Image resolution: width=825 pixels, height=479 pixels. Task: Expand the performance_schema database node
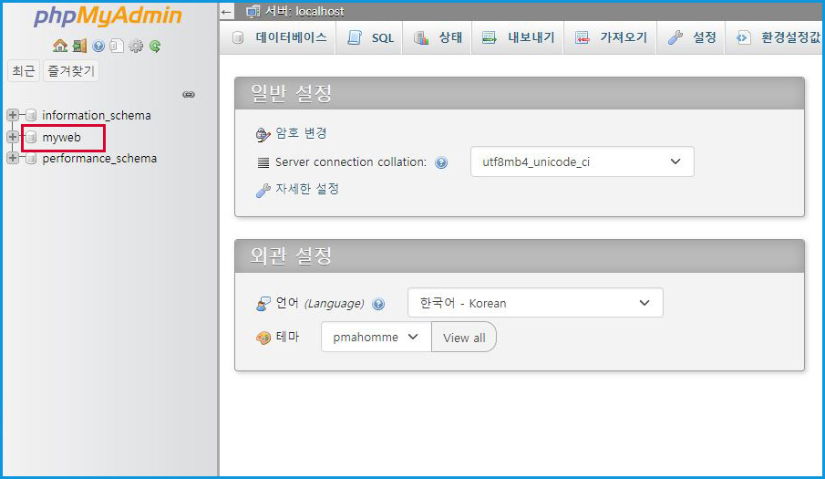point(13,158)
